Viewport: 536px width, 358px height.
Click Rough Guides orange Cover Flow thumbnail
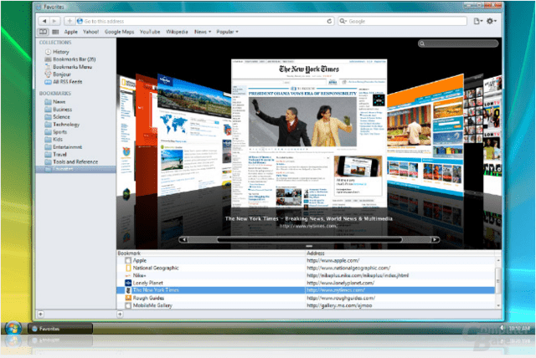tap(425, 135)
